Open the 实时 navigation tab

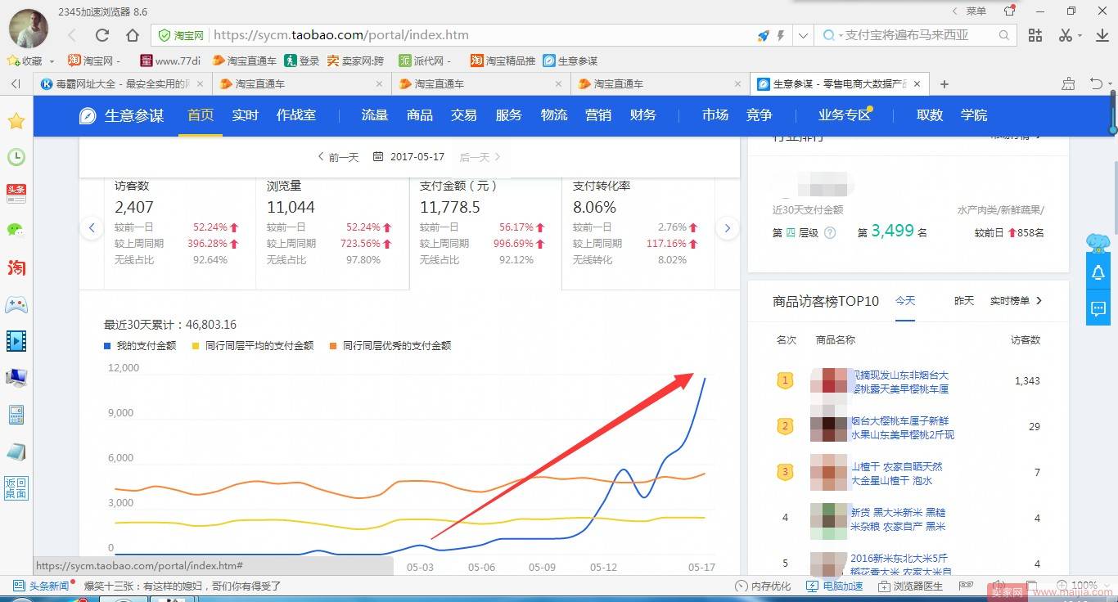click(x=245, y=115)
